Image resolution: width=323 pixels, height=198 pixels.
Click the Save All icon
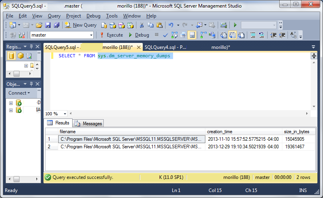tap(57, 25)
